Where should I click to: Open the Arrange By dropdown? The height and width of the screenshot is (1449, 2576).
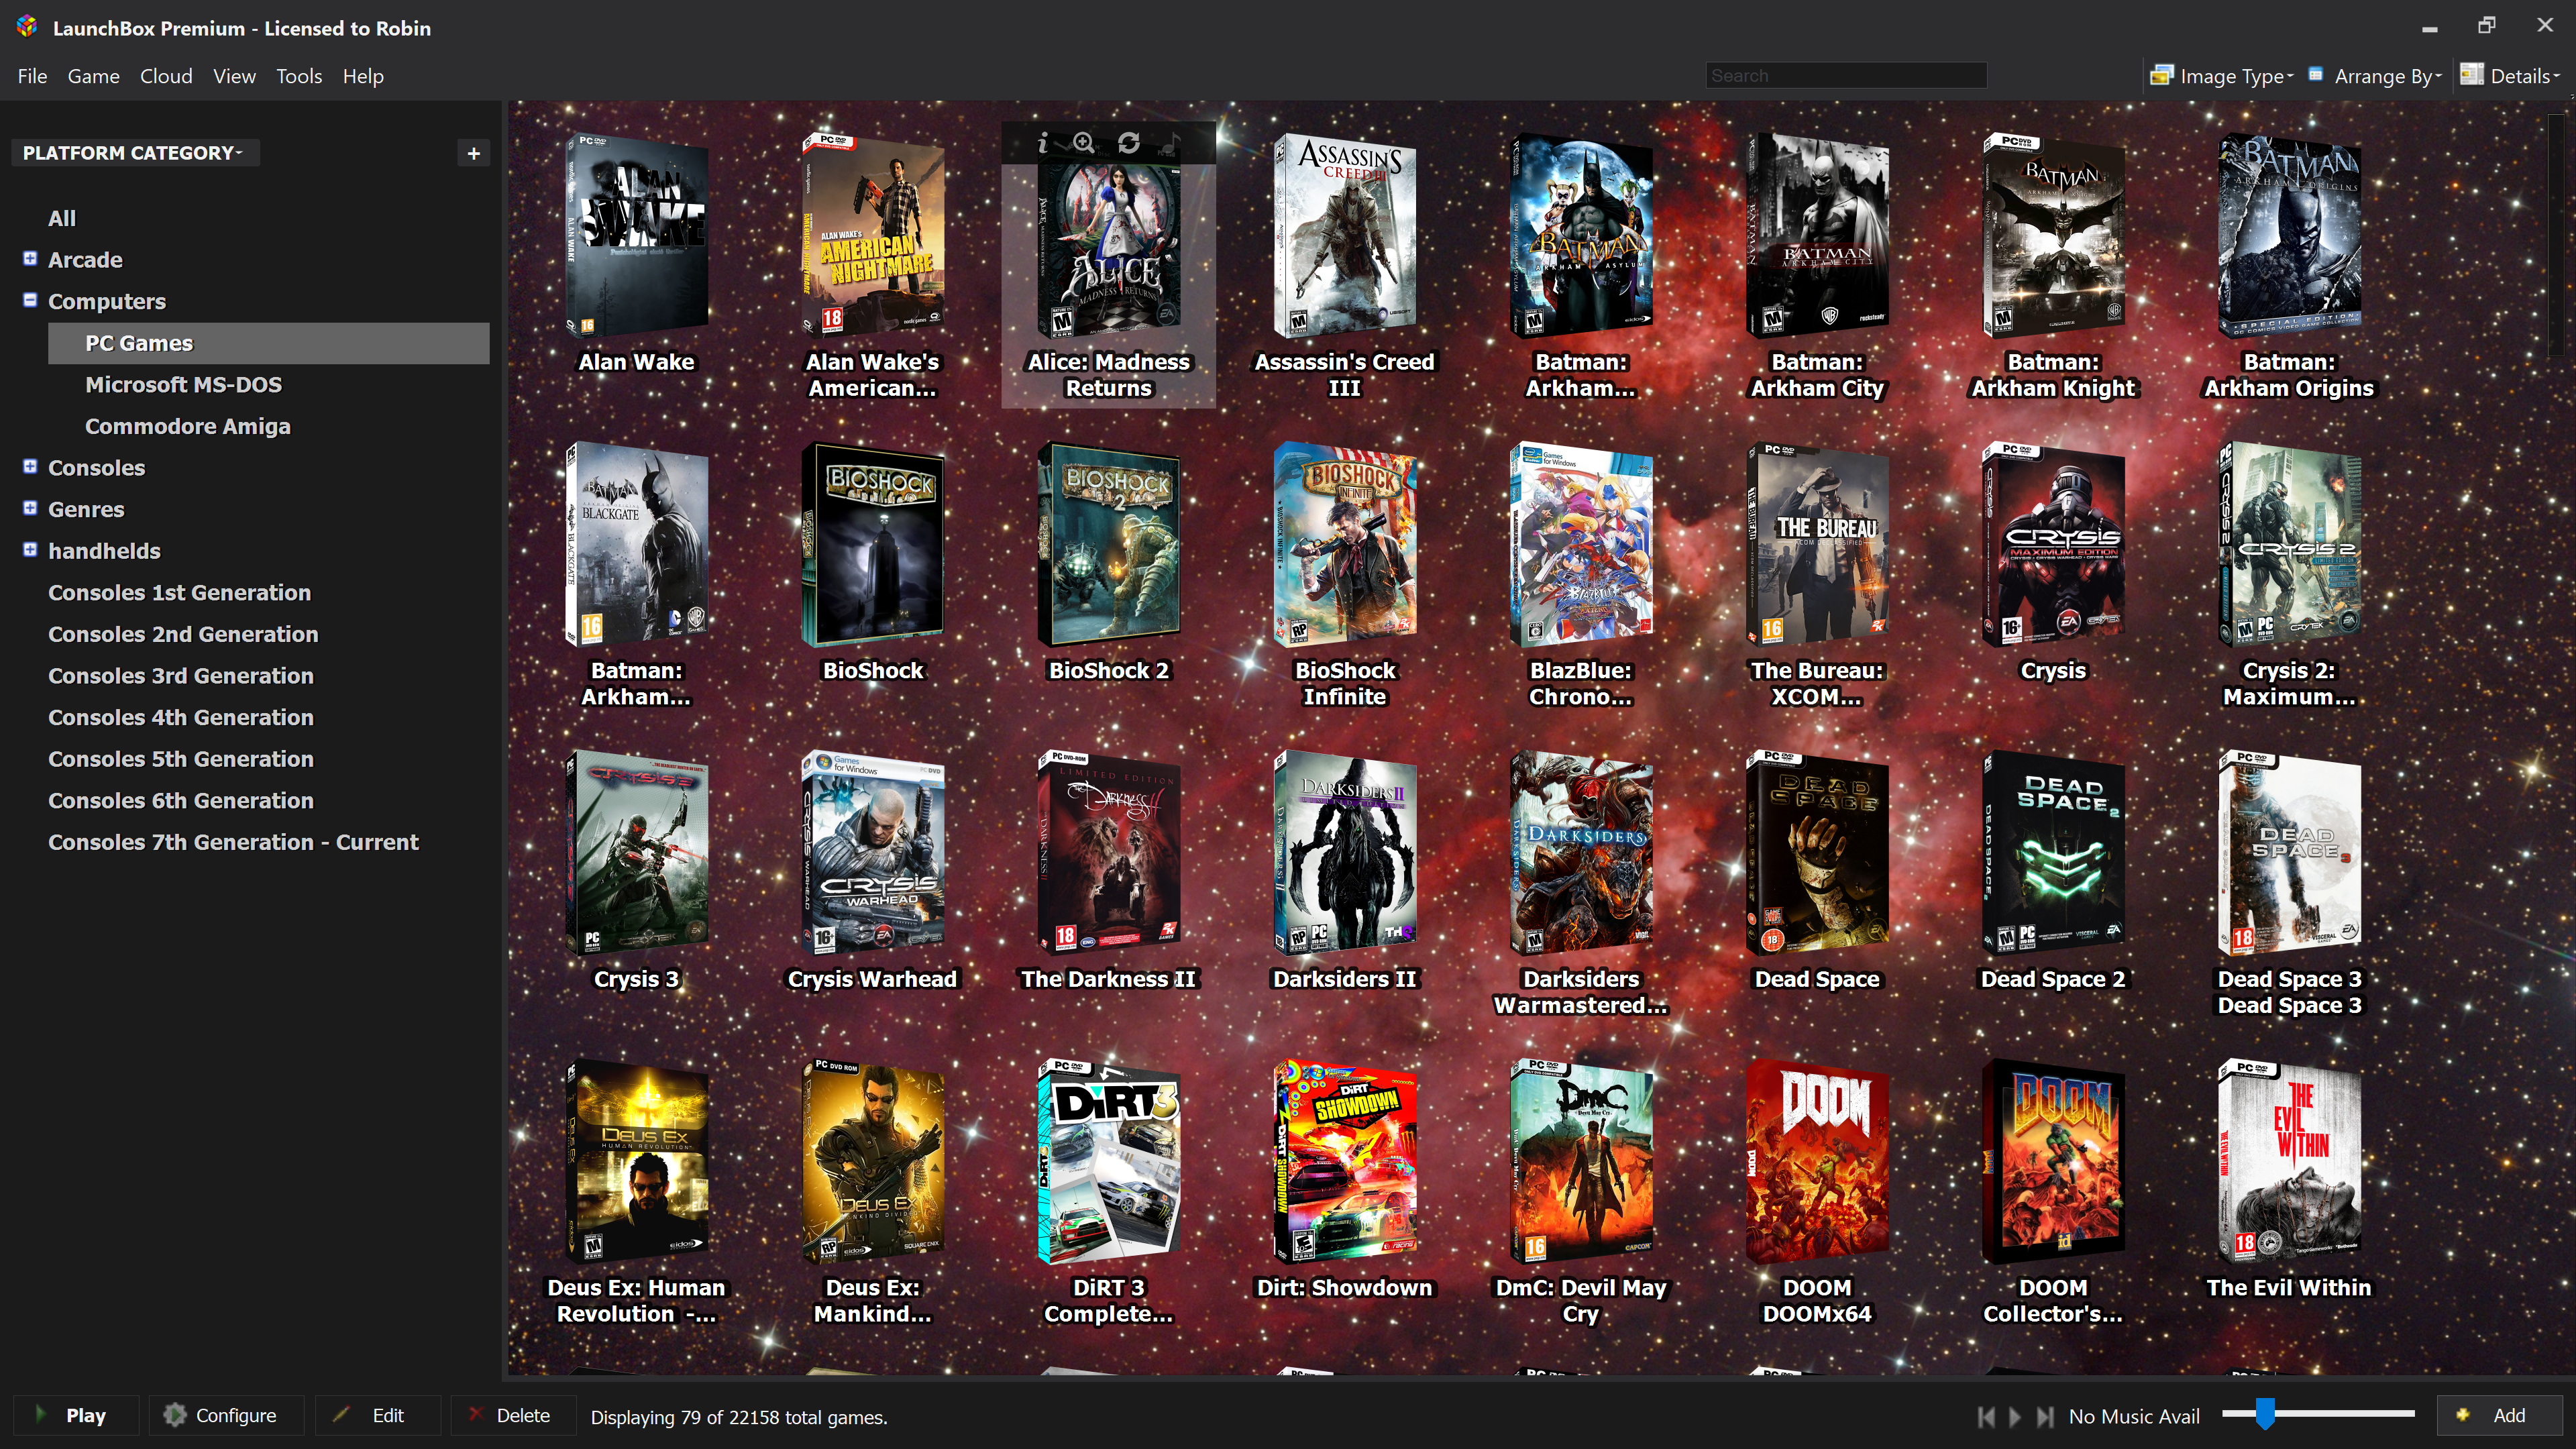point(2376,76)
